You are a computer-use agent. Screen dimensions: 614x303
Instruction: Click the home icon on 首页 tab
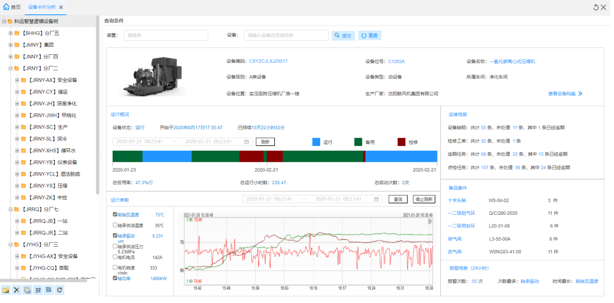point(6,7)
